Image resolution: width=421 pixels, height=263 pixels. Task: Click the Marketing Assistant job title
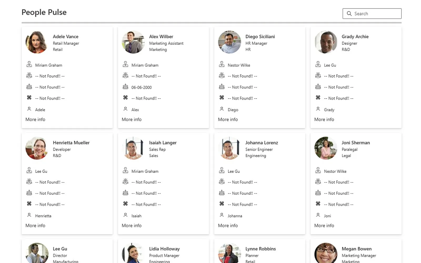coord(166,43)
